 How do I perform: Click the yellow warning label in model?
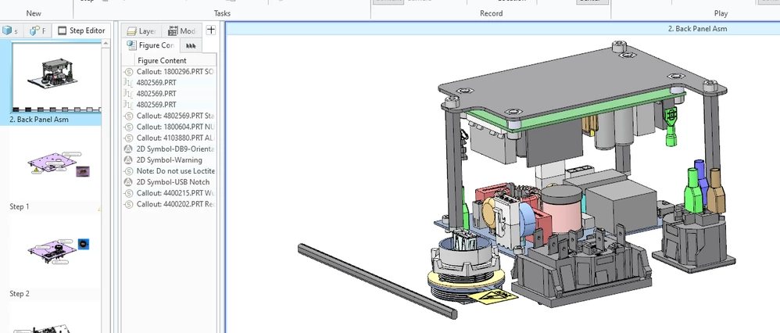[x=495, y=298]
